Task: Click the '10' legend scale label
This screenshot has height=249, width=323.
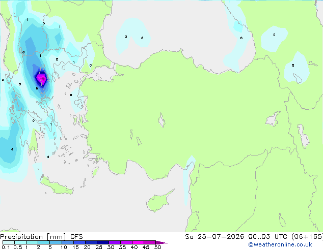Action: [x=64, y=247]
